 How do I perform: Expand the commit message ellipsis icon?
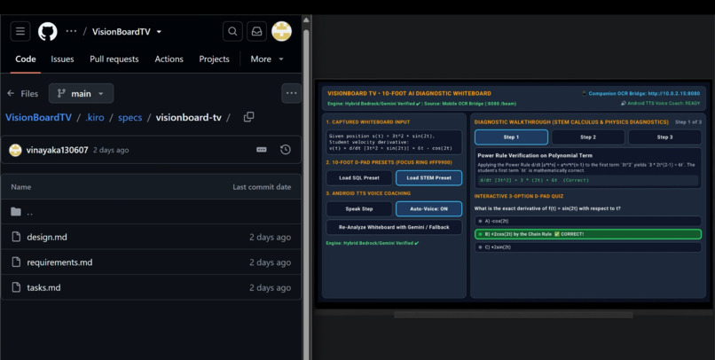(x=262, y=150)
